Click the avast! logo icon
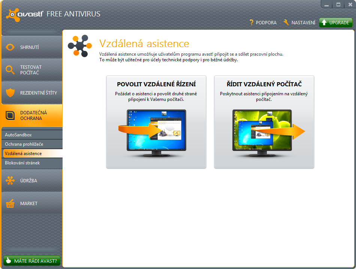This screenshot has width=356, height=269. tap(13, 15)
